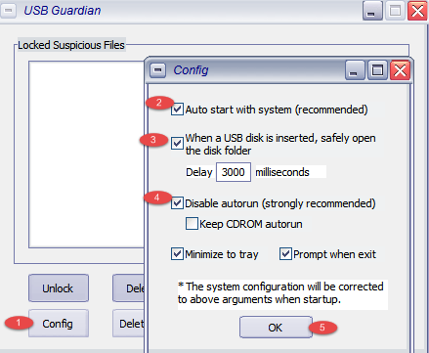Click the Config dialog title text
429x353 pixels.
191,70
